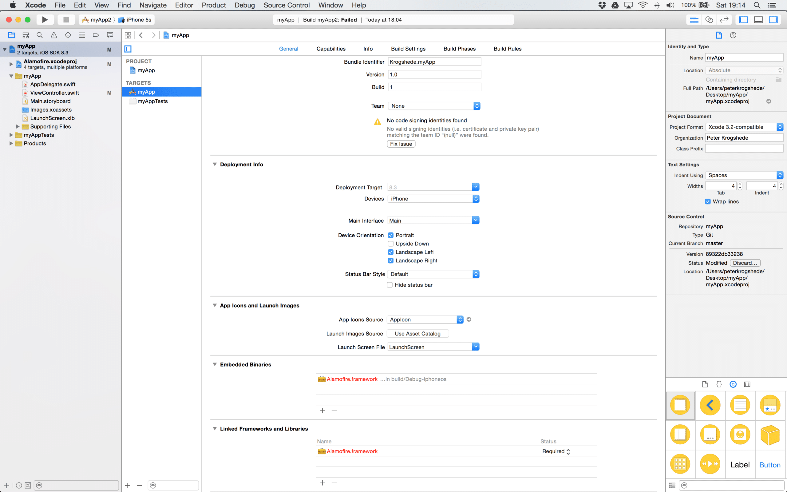Viewport: 787px width, 492px height.
Task: Disable Landscape Left orientation
Action: tap(390, 252)
